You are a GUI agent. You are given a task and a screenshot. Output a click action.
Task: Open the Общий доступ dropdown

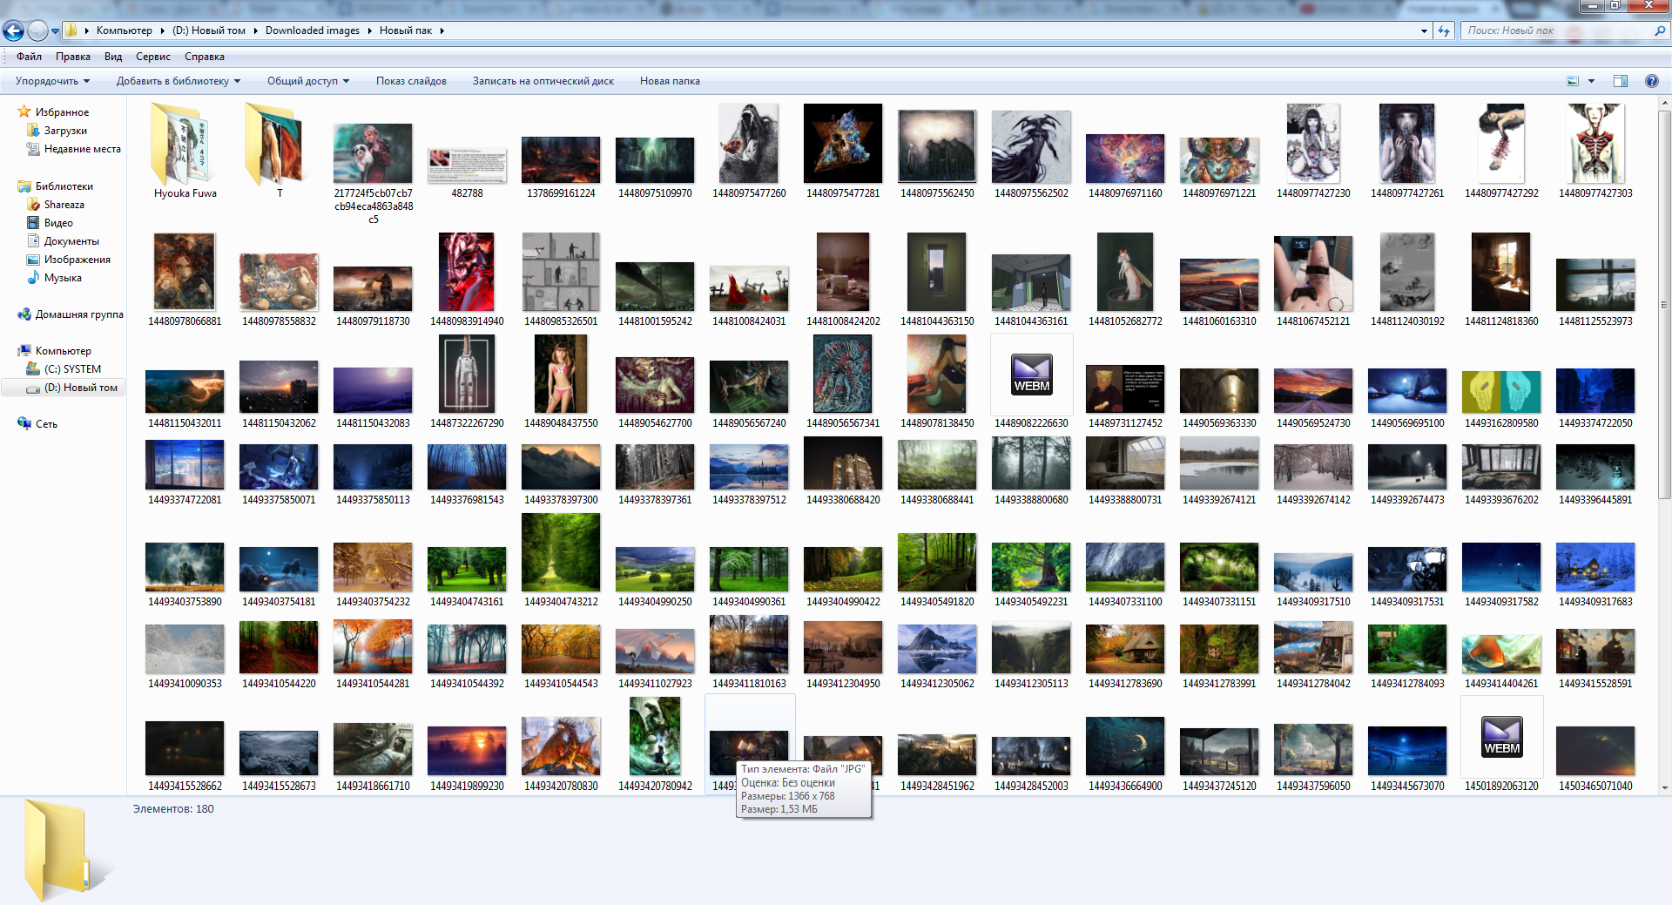click(308, 81)
